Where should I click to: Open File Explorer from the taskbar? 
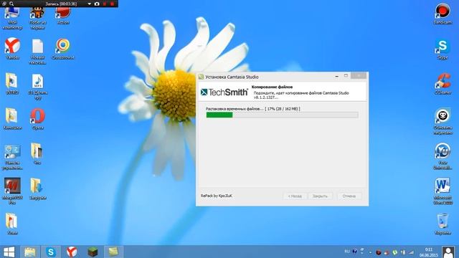[30, 252]
